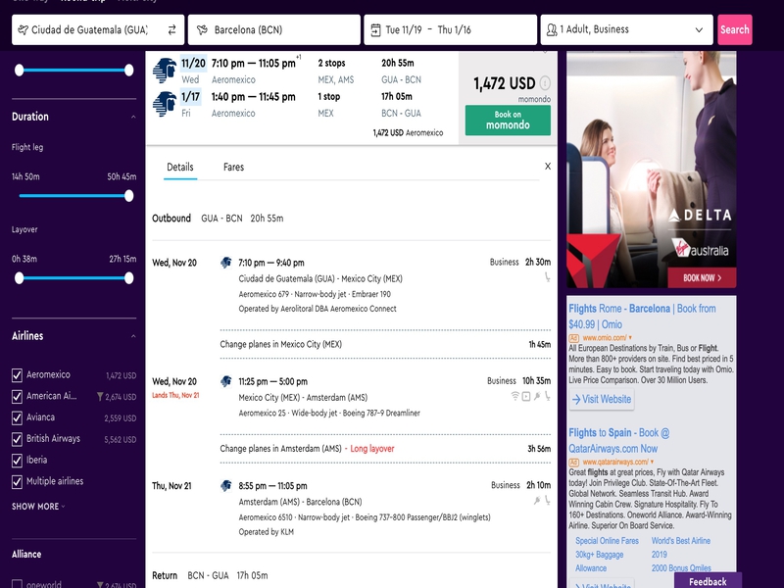Click entertainment icon on MEX-AMS segment
This screenshot has width=784, height=588.
coord(526,396)
